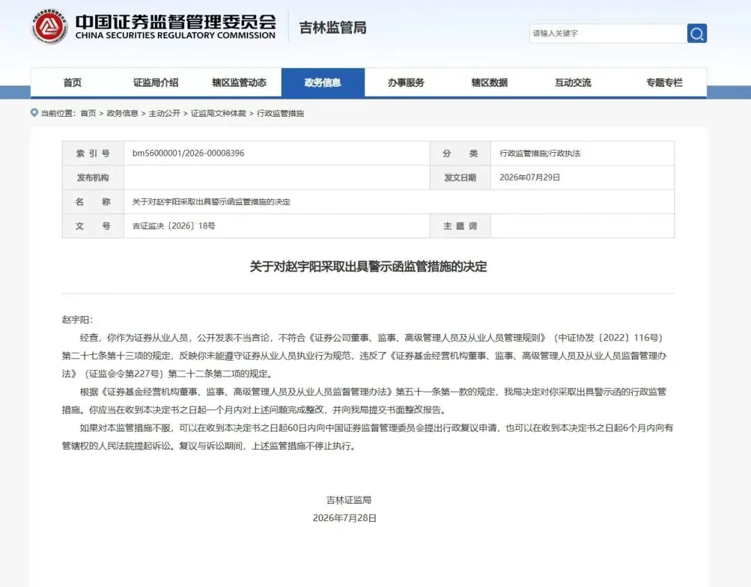The image size is (751, 587).
Task: Click the CSRC red emblem logo
Action: (49, 27)
